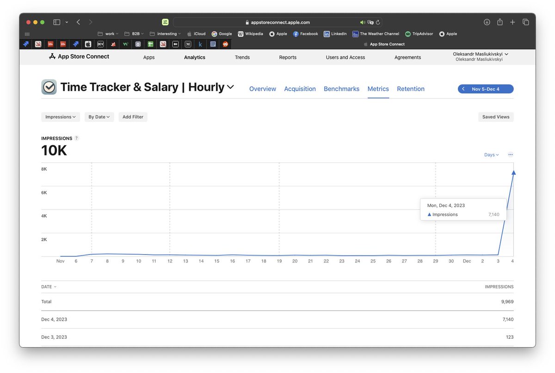Expand the B2B bookmarks folder
Screen dimensions: 555x373
pyautogui.click(x=134, y=34)
